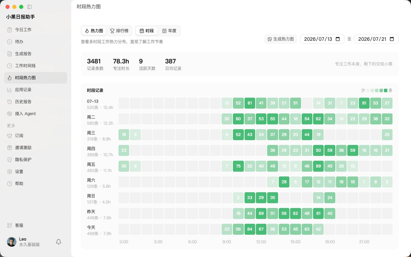Click the sidebar toggle icon in title bar
Image resolution: width=411 pixels, height=257 pixels.
pos(29,7)
